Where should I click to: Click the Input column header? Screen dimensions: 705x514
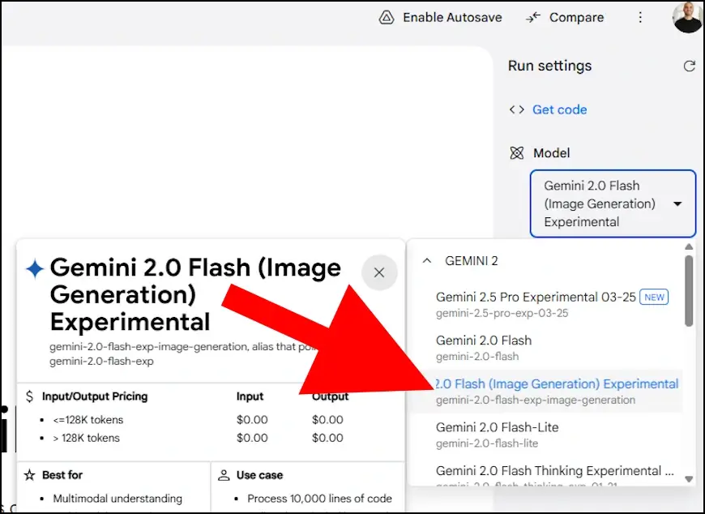click(x=250, y=396)
